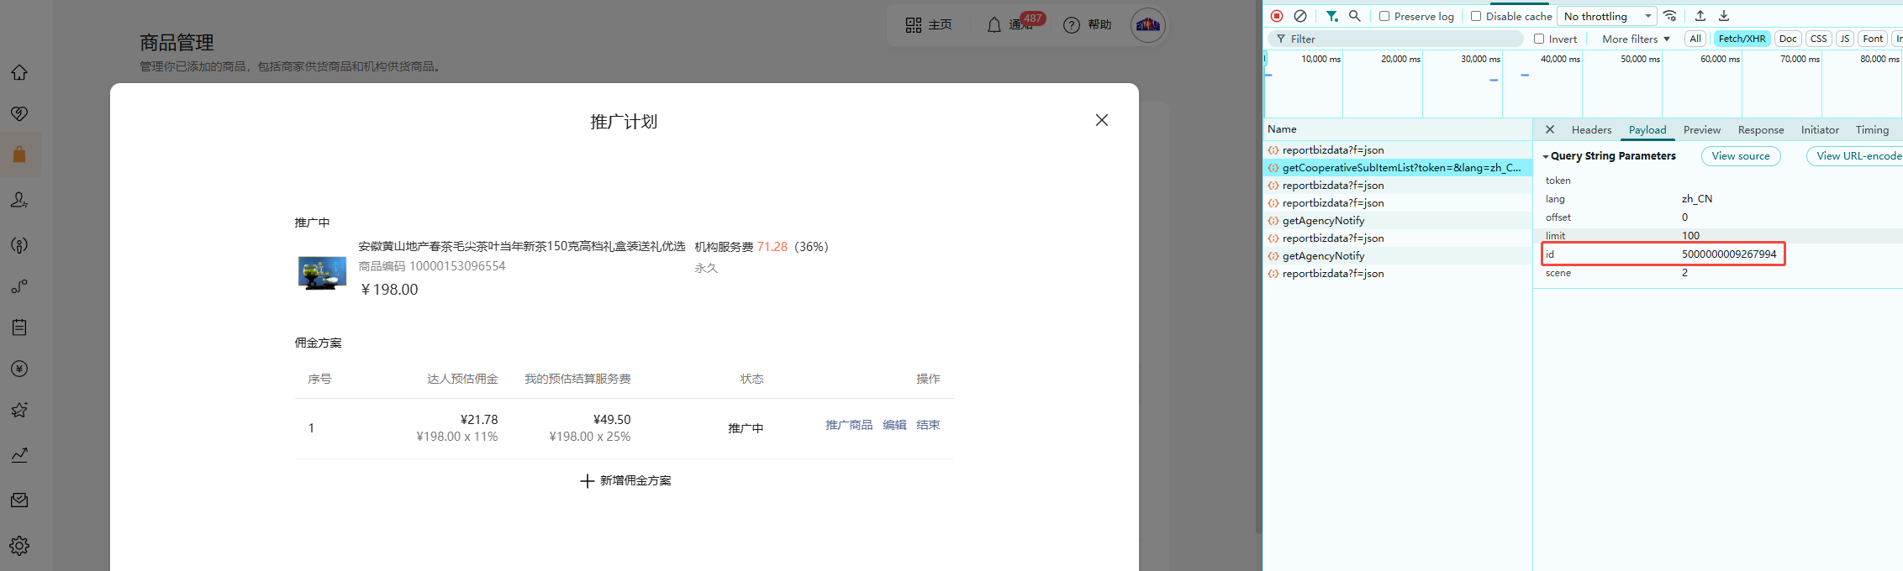Image resolution: width=1903 pixels, height=571 pixels.
Task: Open the Initiator tab
Action: [1820, 130]
